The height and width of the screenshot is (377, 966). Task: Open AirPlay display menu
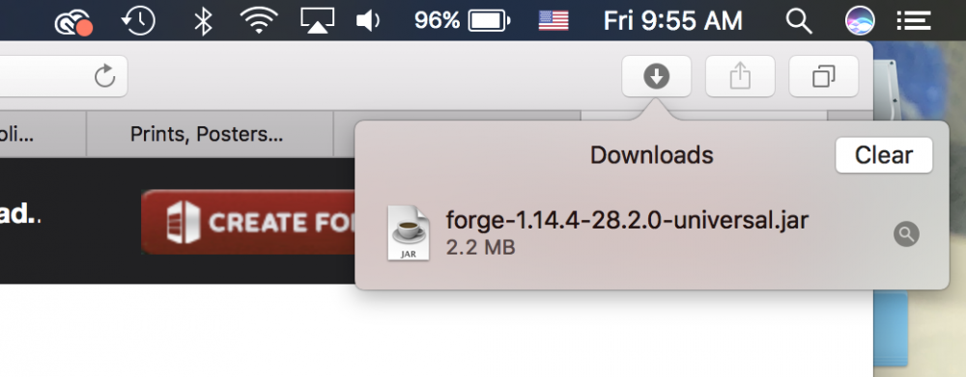[x=317, y=21]
